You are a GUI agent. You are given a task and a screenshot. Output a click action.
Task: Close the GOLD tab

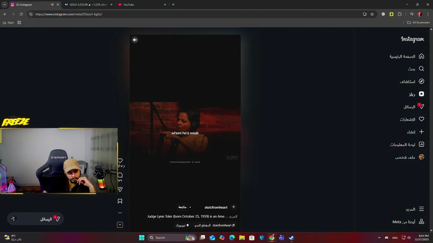111,5
